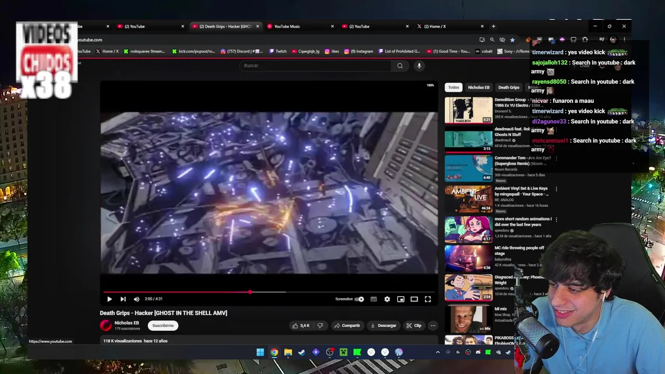
Task: Toggle the Screenshot autoplay switch
Action: [x=359, y=299]
